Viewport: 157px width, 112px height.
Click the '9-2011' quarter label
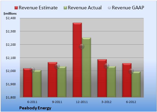point(57,102)
